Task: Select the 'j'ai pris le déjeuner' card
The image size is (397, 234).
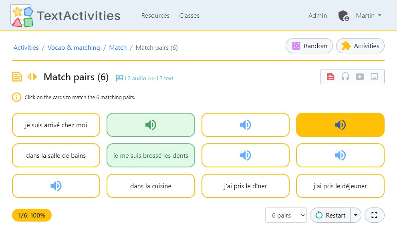Action: 340,186
